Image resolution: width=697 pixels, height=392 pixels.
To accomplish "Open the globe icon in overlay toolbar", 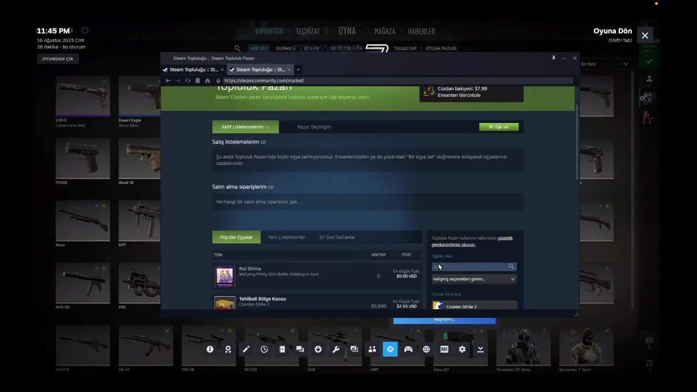I will 426,349.
